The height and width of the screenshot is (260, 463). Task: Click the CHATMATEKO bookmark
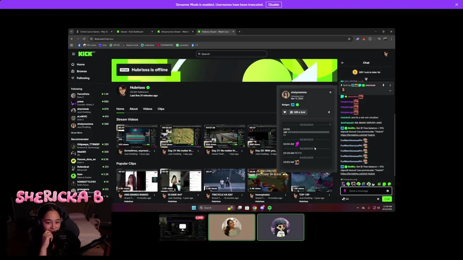tap(165, 45)
